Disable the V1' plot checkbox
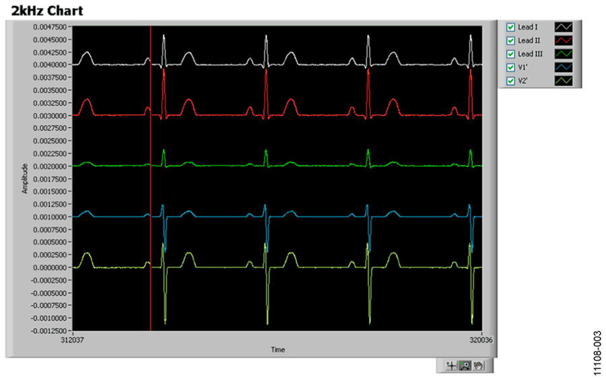Image resolution: width=606 pixels, height=381 pixels. click(510, 67)
